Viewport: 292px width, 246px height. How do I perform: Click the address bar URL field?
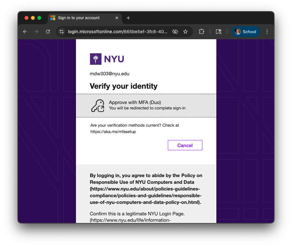[117, 32]
